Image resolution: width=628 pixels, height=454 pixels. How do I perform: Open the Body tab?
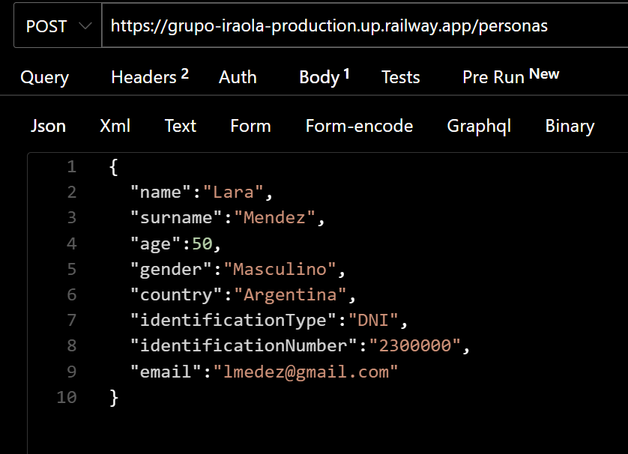click(x=318, y=77)
